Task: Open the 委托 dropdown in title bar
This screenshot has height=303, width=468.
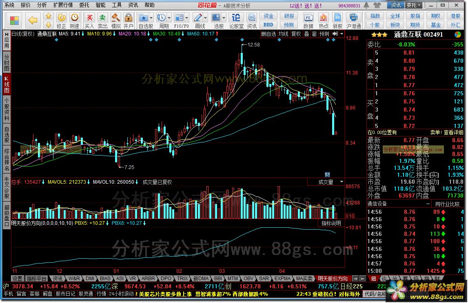Action: [x=413, y=5]
